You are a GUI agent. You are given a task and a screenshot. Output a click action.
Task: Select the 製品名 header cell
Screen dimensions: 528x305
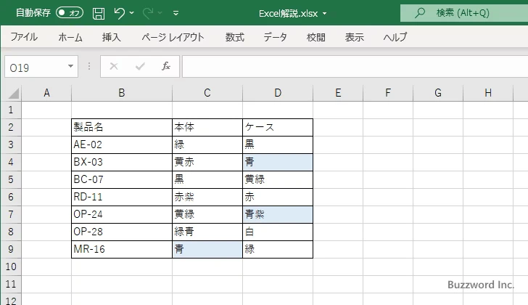tap(122, 127)
